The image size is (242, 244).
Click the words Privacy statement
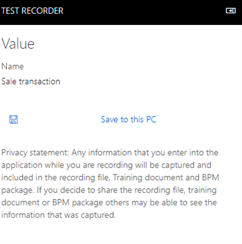pyautogui.click(x=35, y=153)
